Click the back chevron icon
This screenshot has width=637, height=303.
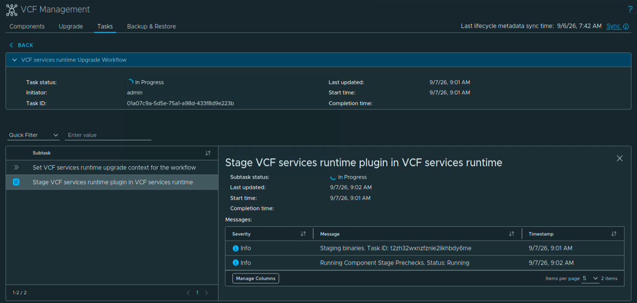pyautogui.click(x=12, y=45)
